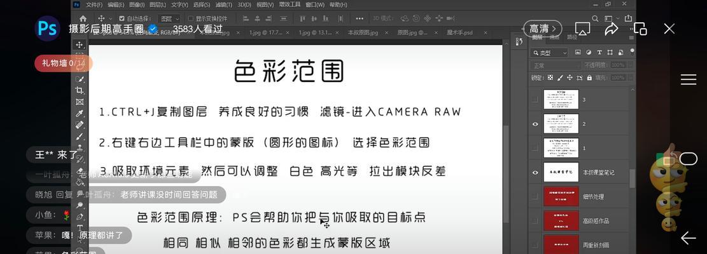Show the 高级感作品 layer visibility box
This screenshot has width=707, height=254.
click(535, 221)
